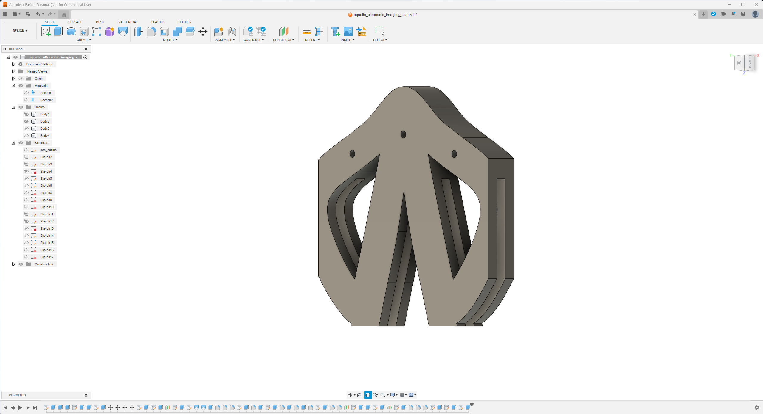Click the DESIGN dropdown button

[x=20, y=31]
